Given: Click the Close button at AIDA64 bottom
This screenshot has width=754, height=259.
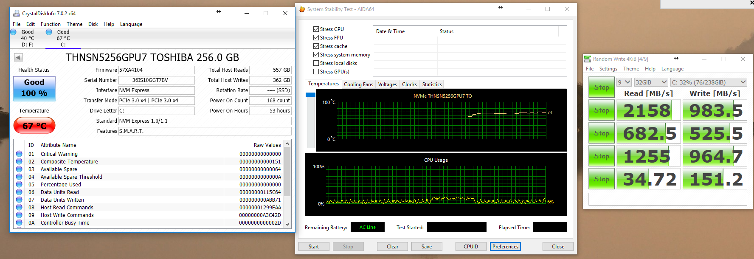Looking at the screenshot, I should (558, 247).
